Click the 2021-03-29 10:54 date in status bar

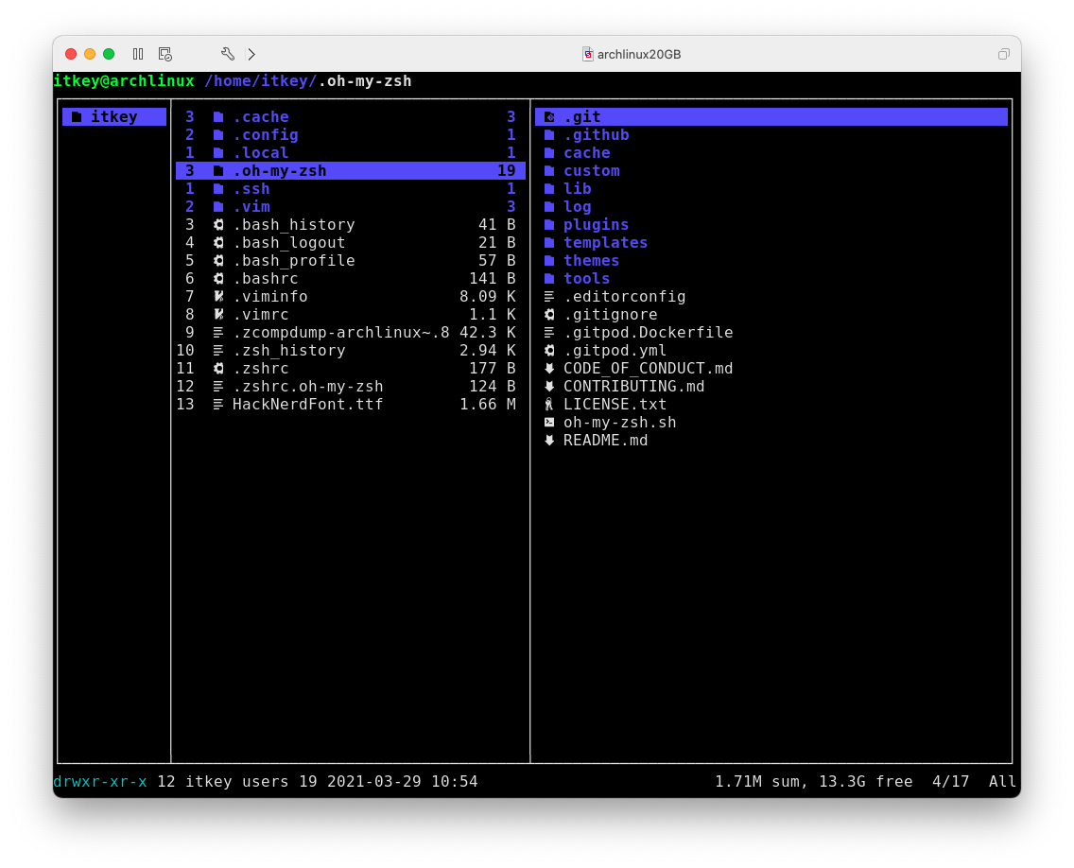pyautogui.click(x=402, y=782)
